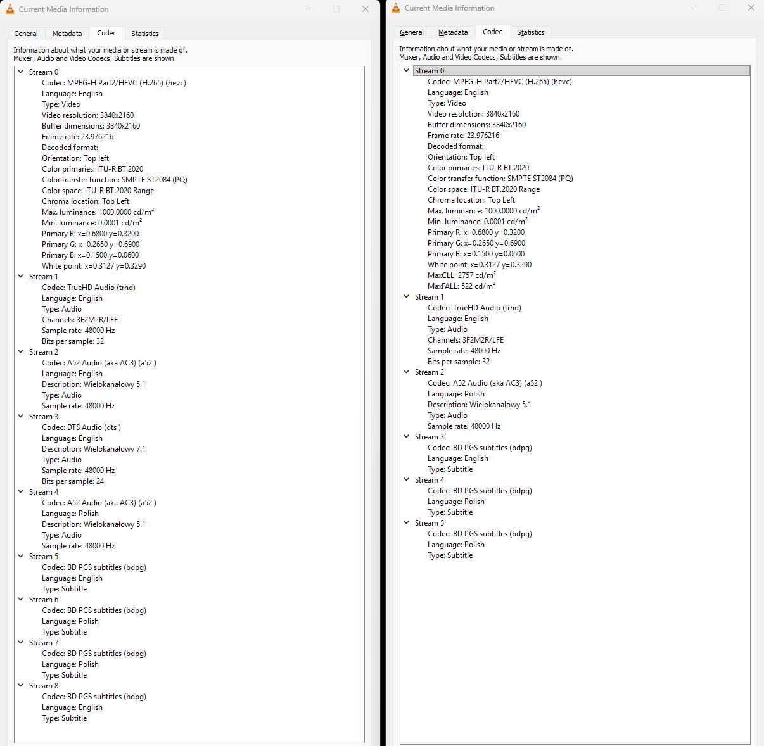Open the General tab in right window

(412, 32)
